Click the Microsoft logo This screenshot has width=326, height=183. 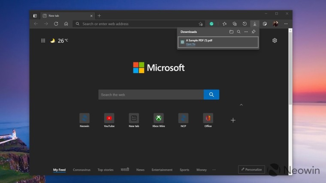click(x=159, y=68)
